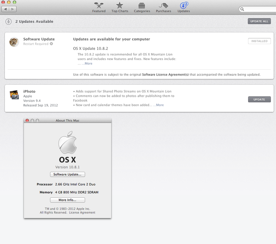Expand More for OS X Update description
This screenshot has width=276, height=244.
pos(88,63)
